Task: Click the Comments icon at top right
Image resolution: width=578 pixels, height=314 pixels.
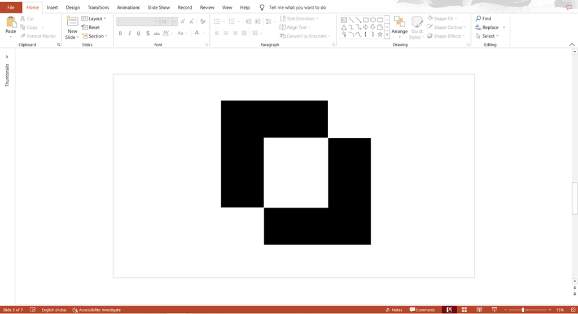Action: pyautogui.click(x=569, y=7)
